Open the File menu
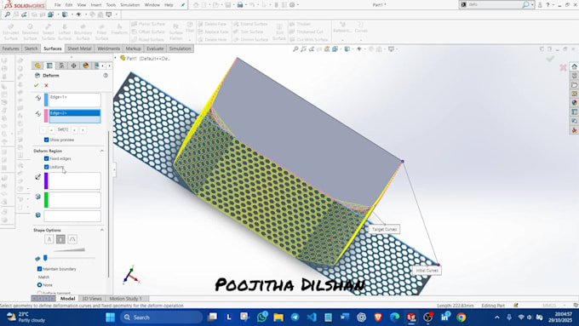The width and height of the screenshot is (579, 326). click(58, 5)
